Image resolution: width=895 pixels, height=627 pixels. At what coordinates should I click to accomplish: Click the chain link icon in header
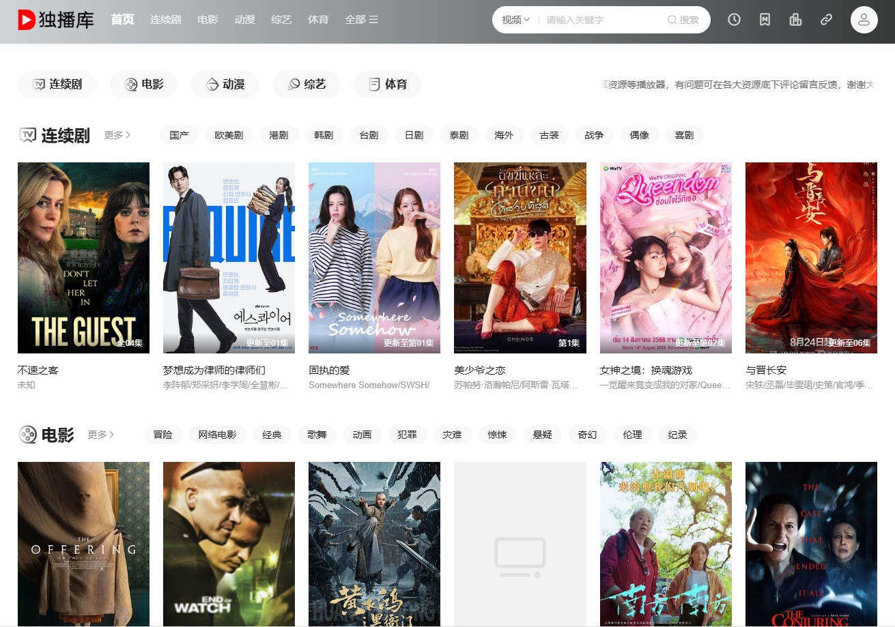pos(826,20)
